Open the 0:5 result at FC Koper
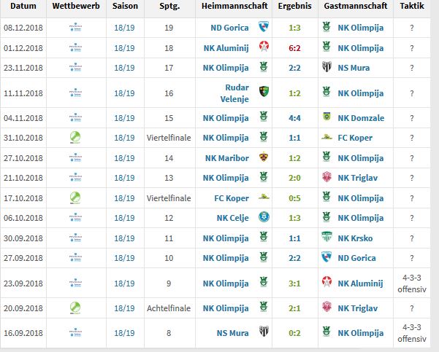Screen dimensions: 439x352 coord(294,198)
